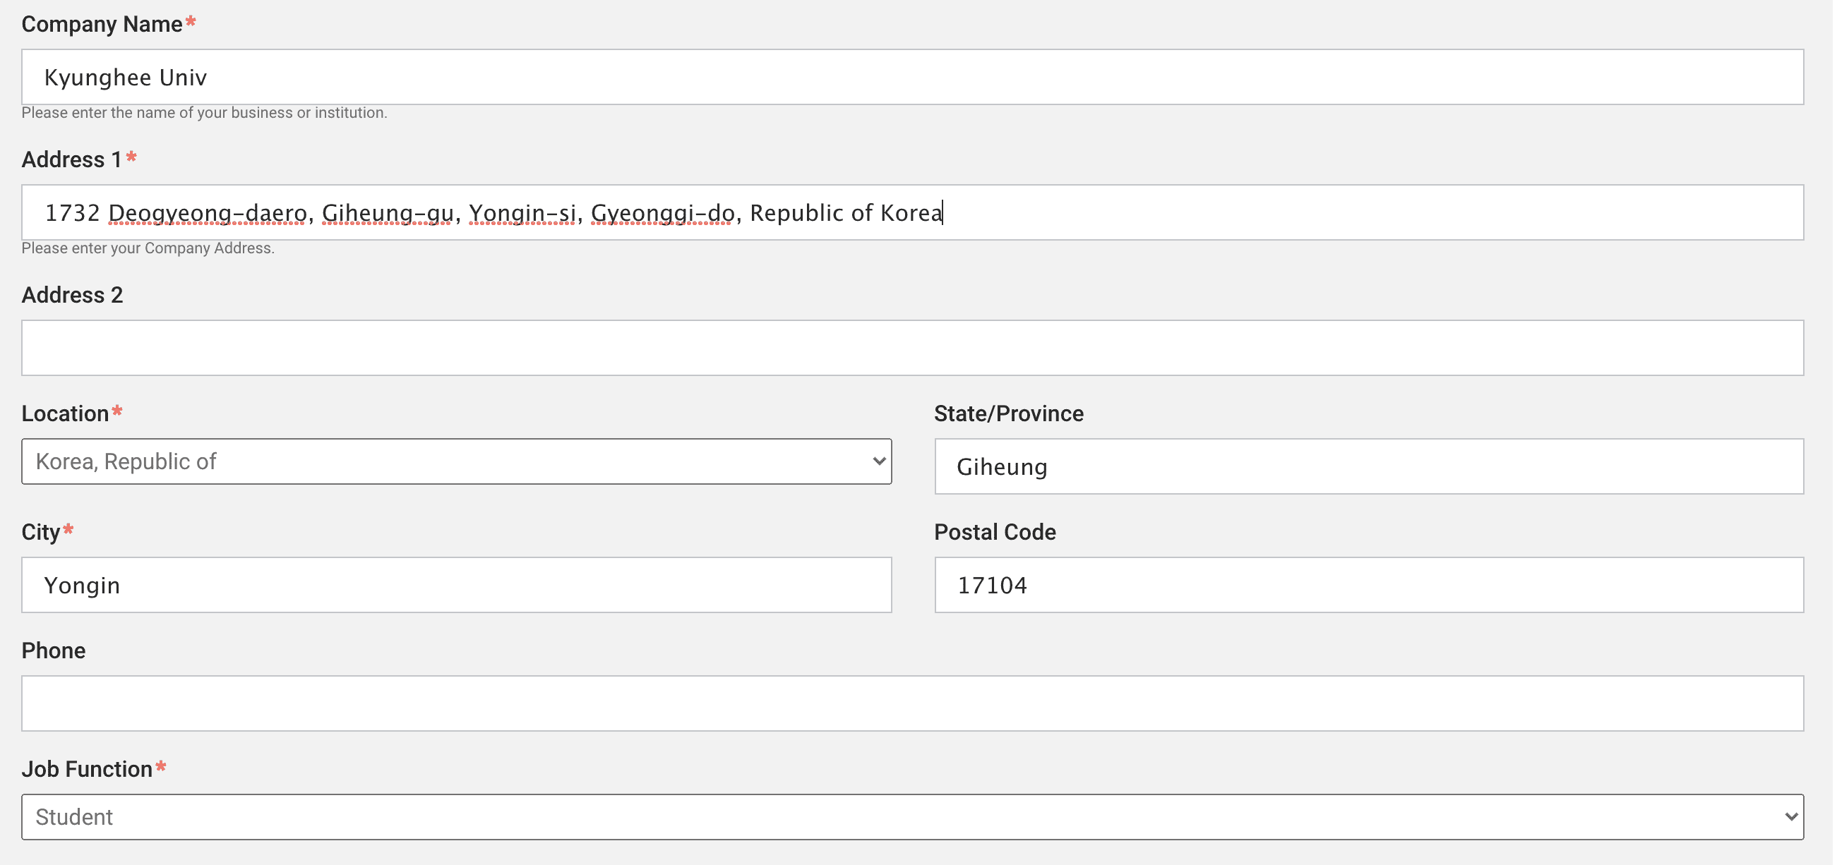This screenshot has height=865, width=1837.
Task: Click the State/Province label
Action: 1008,413
